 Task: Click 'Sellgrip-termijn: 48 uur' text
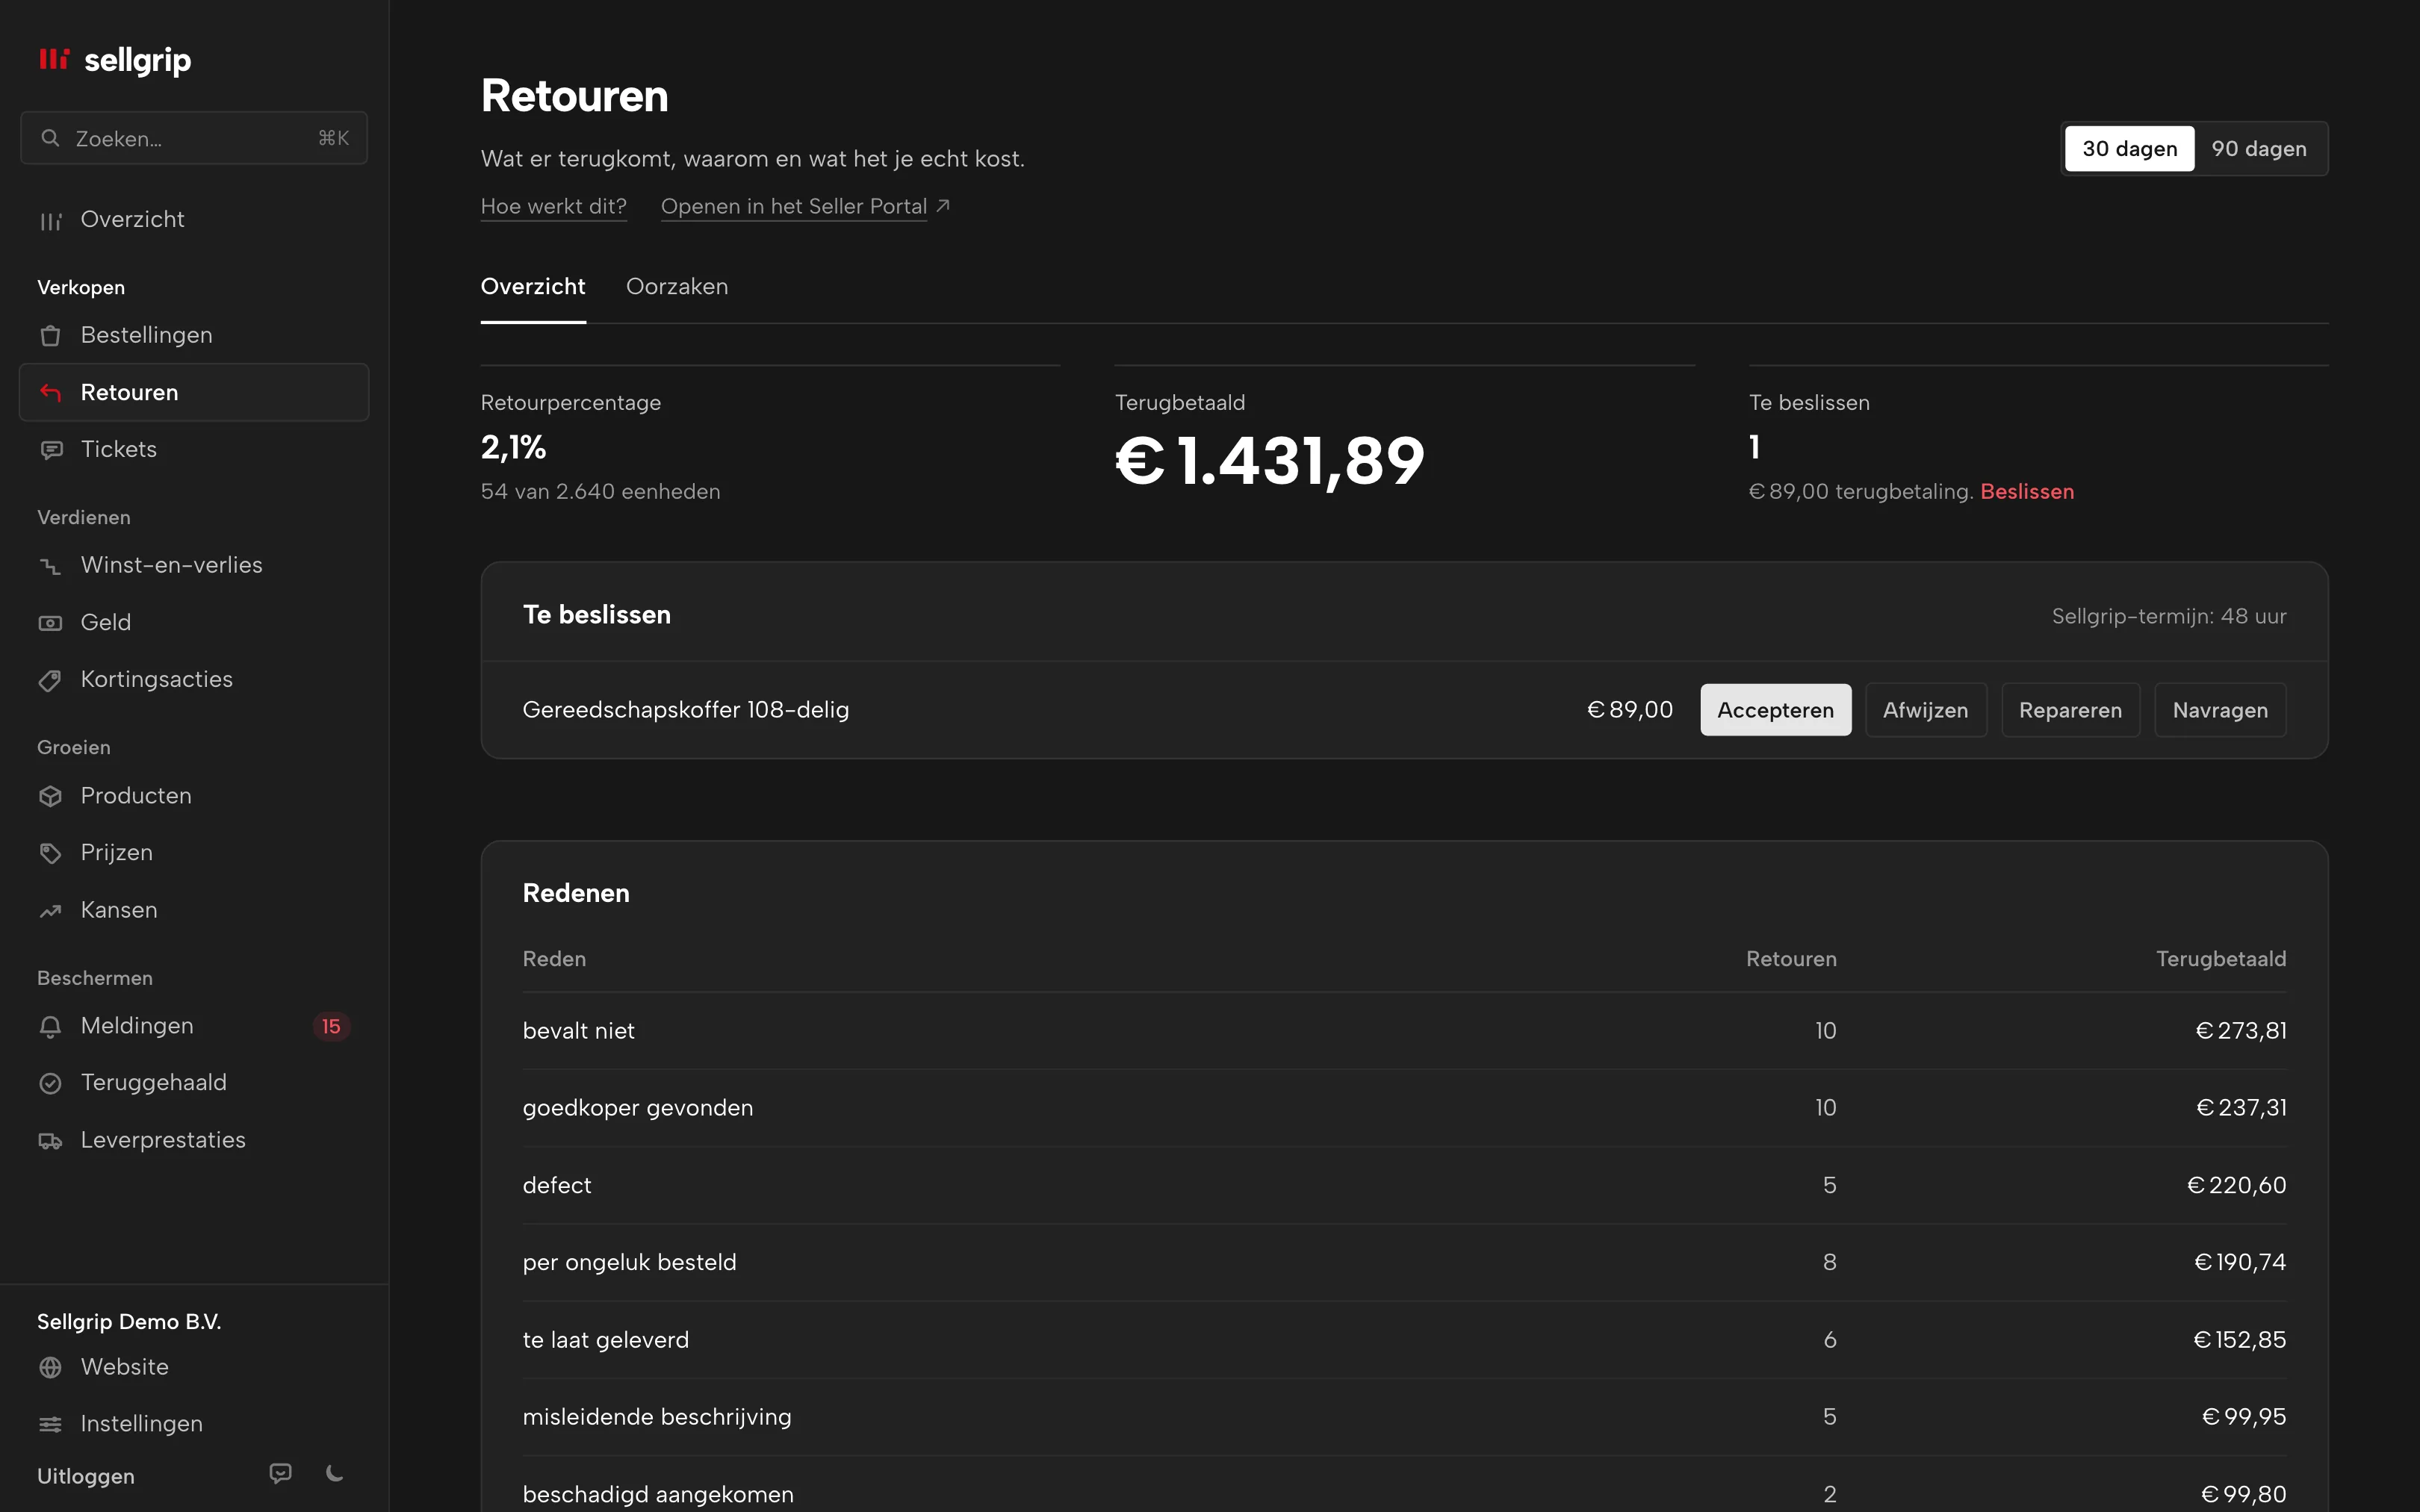click(x=2169, y=616)
